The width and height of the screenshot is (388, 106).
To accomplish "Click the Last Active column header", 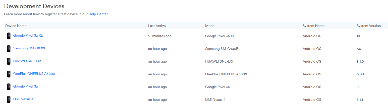I will coord(157,26).
